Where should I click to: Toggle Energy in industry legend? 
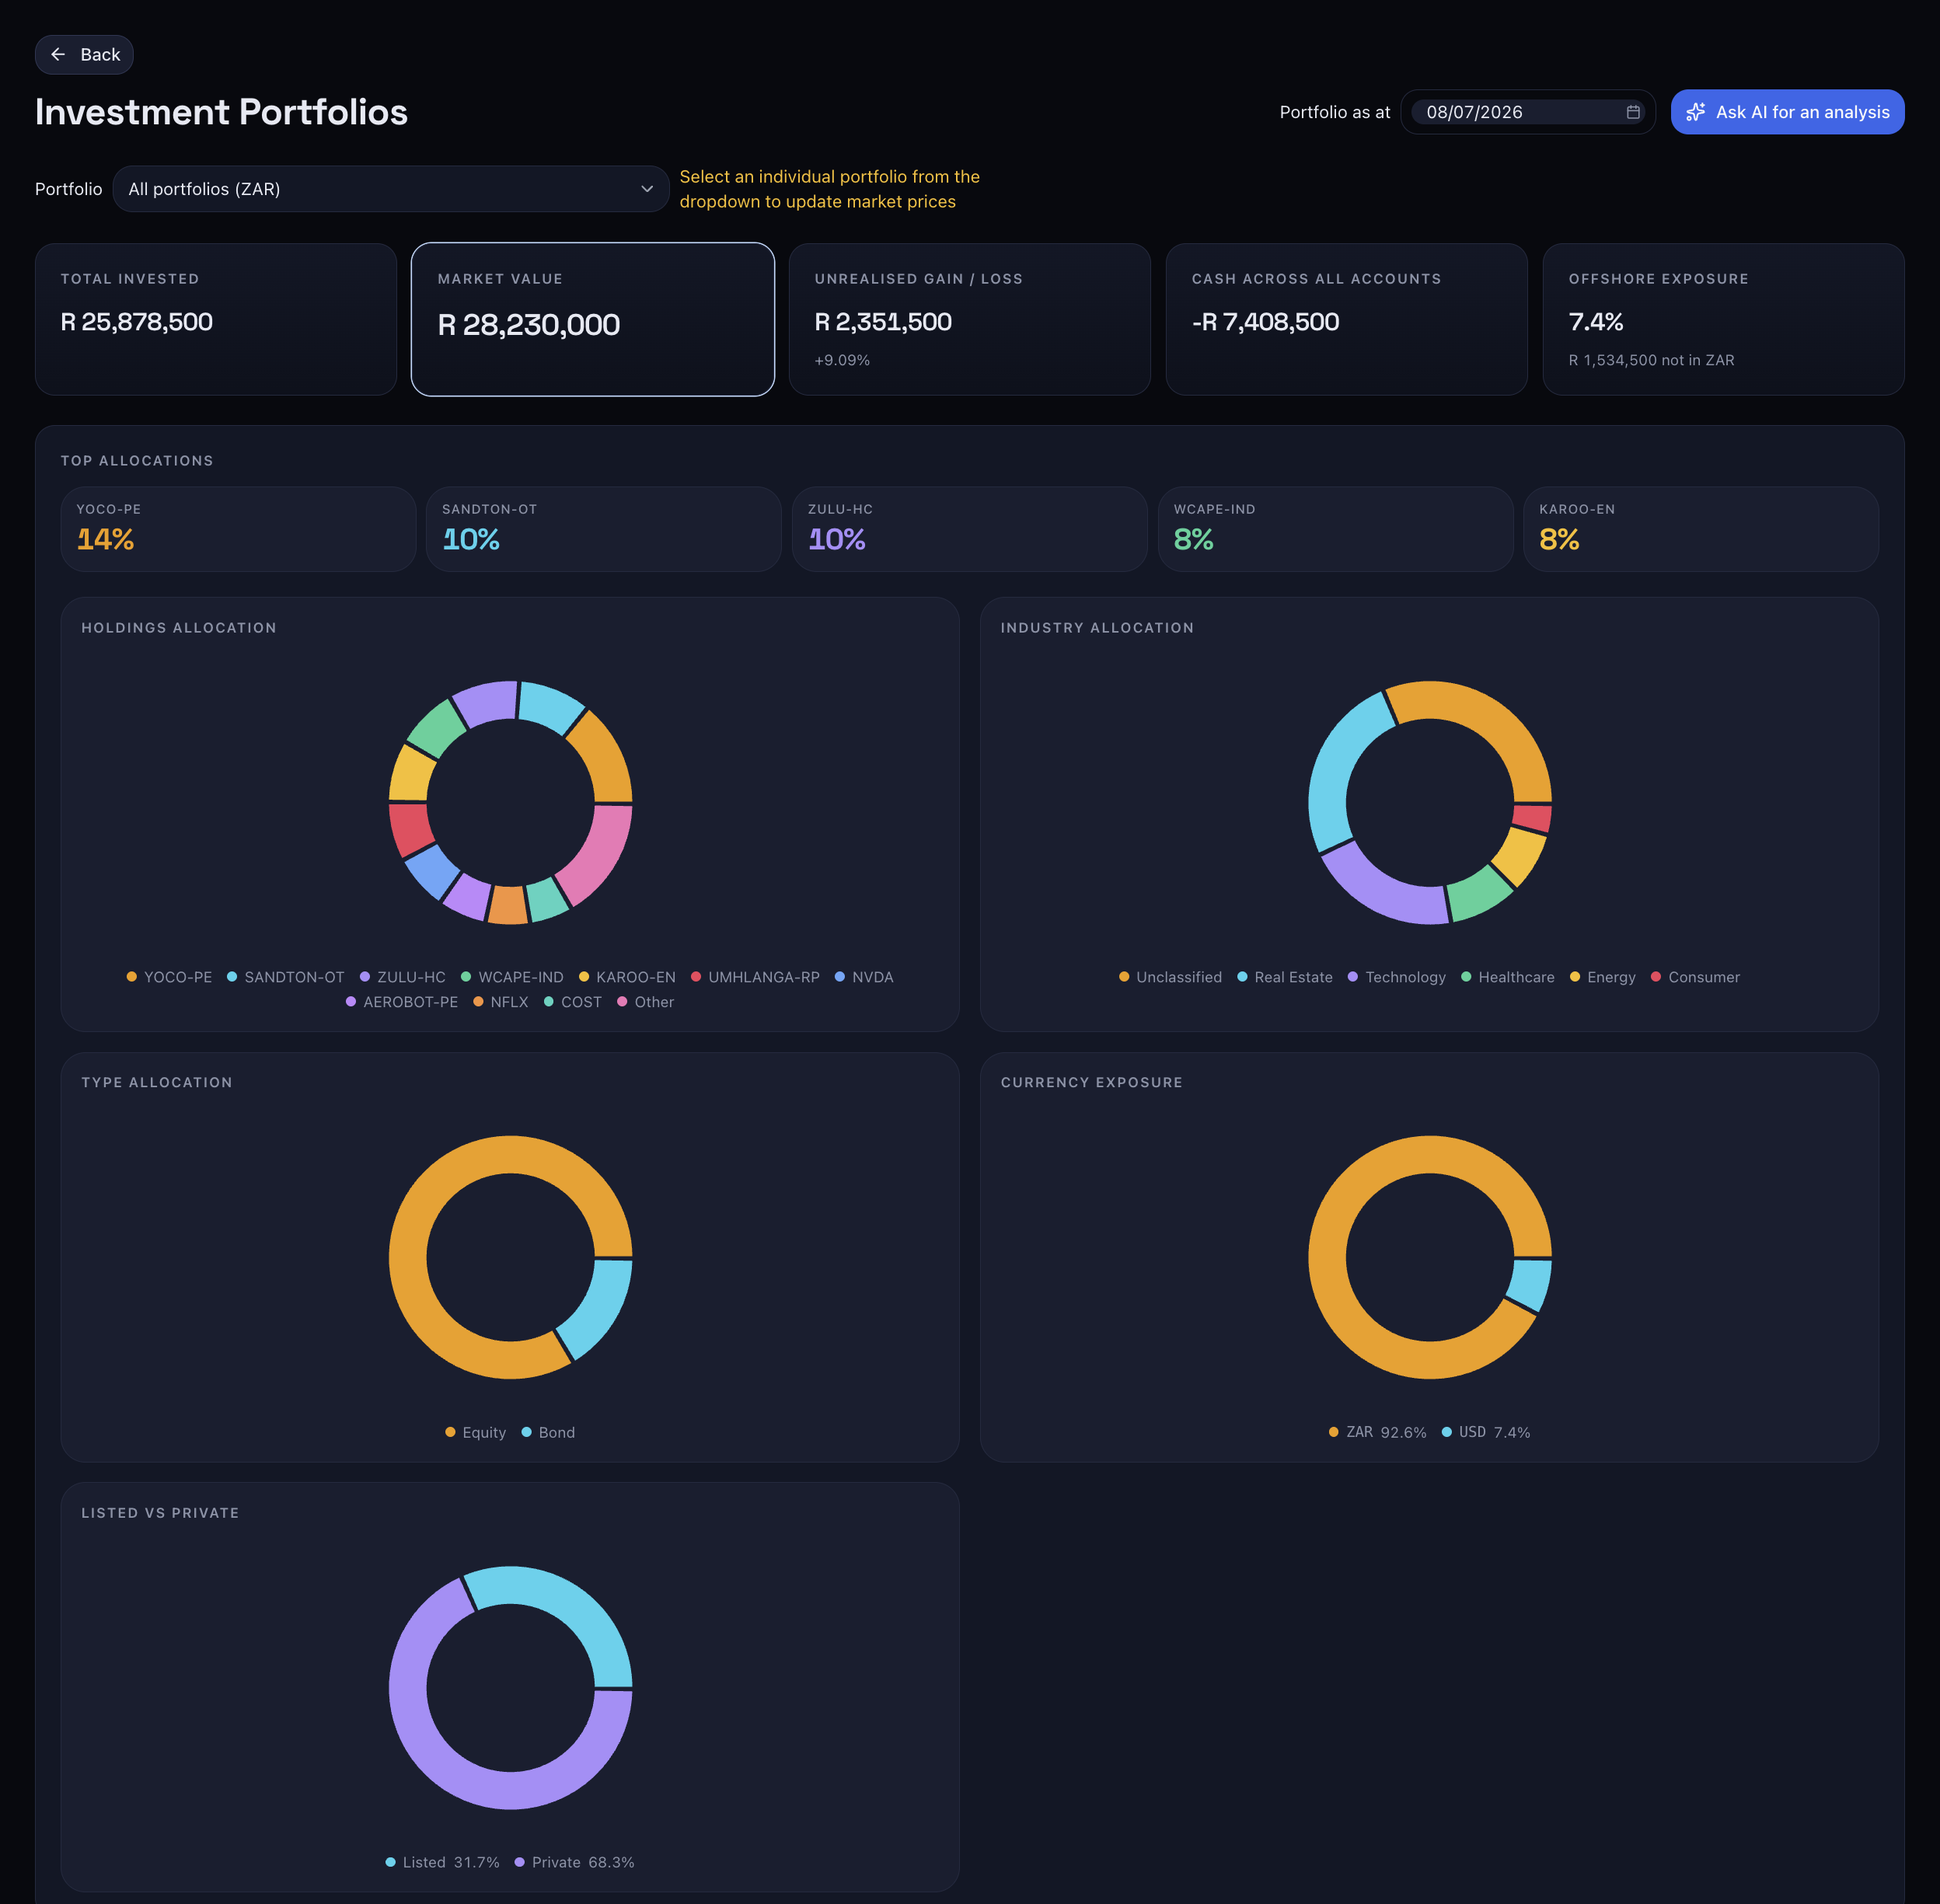point(1602,977)
